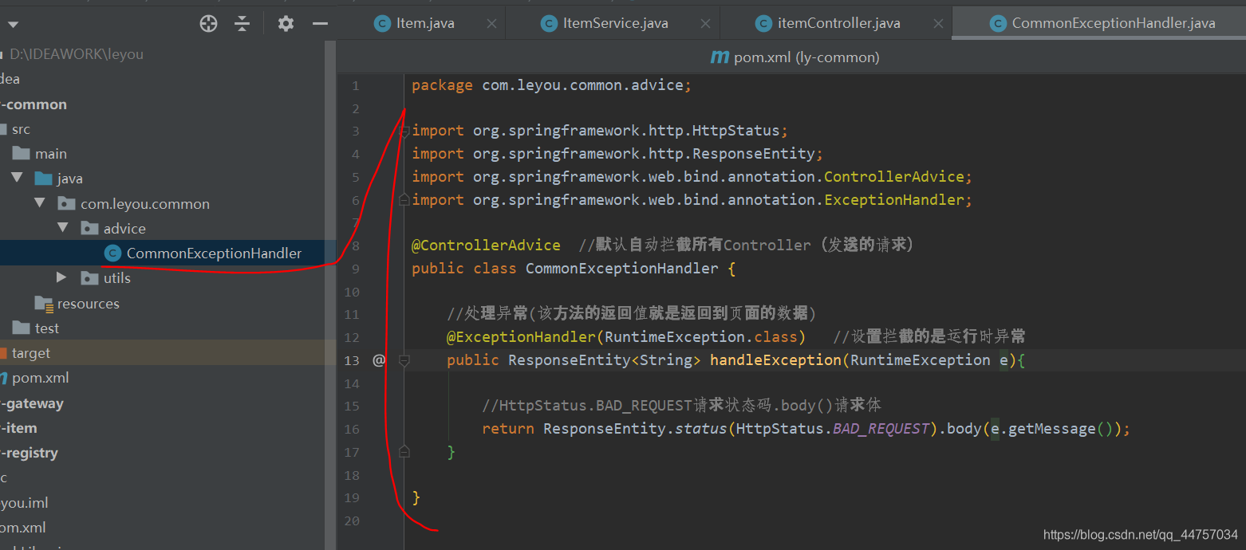Select the com.leyou.common package
This screenshot has width=1246, height=550.
click(x=145, y=204)
